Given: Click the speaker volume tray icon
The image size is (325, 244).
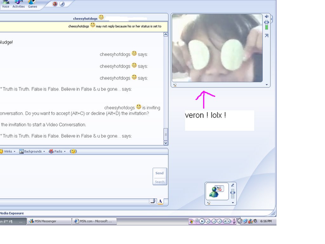Looking at the screenshot, I should 255,221.
